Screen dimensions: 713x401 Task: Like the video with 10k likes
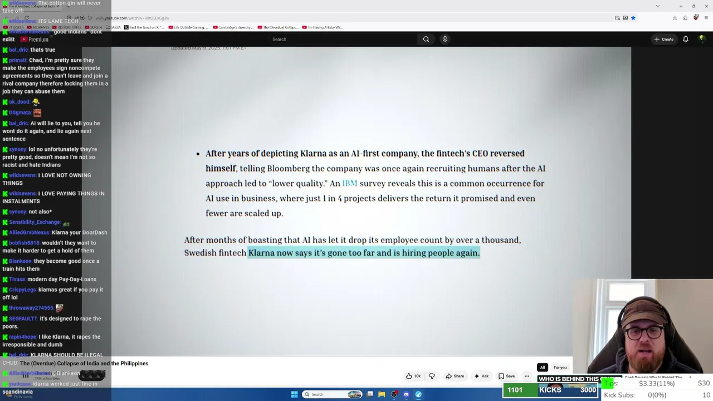pyautogui.click(x=413, y=376)
